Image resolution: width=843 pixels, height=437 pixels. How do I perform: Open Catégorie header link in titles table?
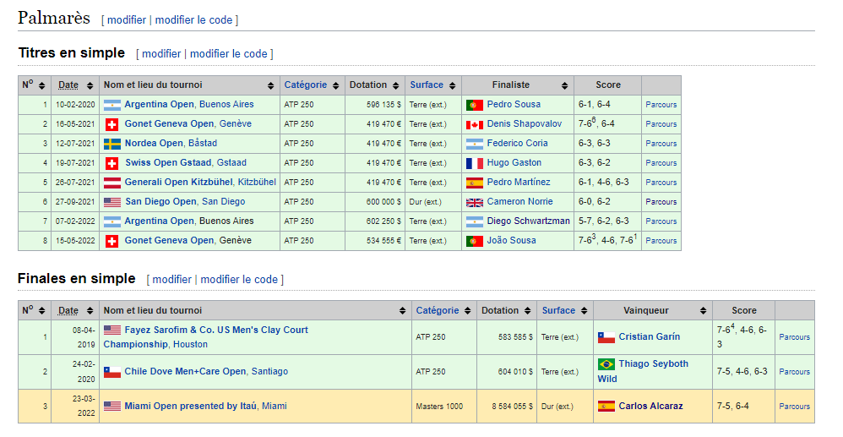pos(306,85)
